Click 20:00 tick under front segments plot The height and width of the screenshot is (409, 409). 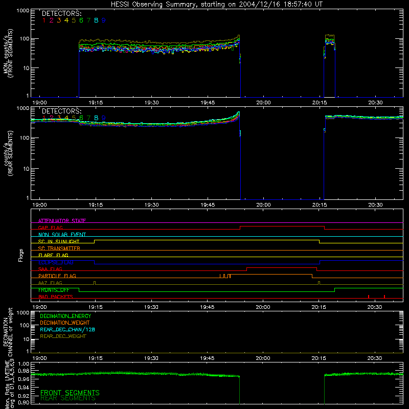263,103
